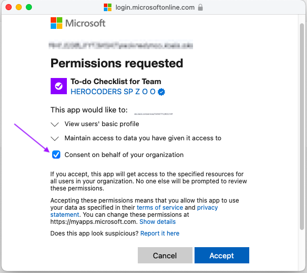Expand Maintain access to data permission

coord(55,138)
